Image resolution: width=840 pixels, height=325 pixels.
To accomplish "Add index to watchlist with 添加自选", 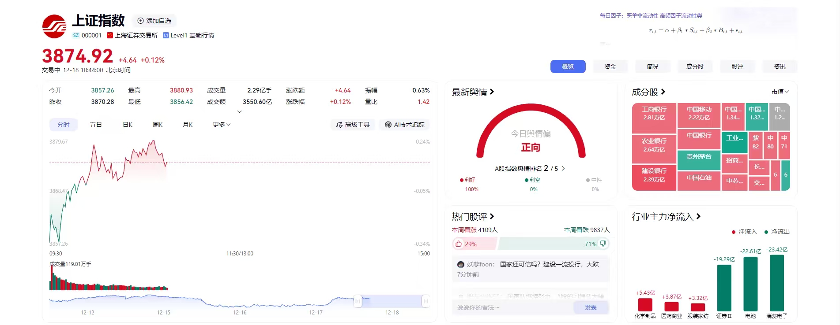I will tap(154, 21).
